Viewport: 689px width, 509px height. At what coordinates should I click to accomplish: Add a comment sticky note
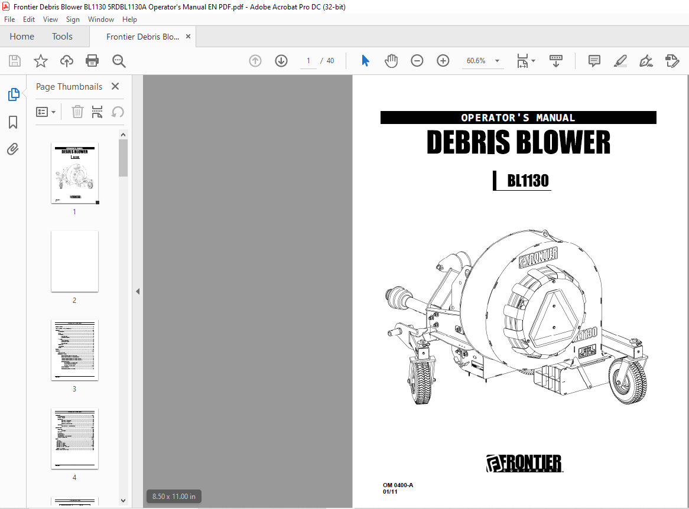coord(594,61)
